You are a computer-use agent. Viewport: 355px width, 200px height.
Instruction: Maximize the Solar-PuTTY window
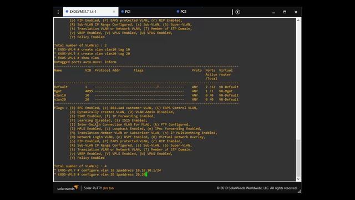[285, 12]
